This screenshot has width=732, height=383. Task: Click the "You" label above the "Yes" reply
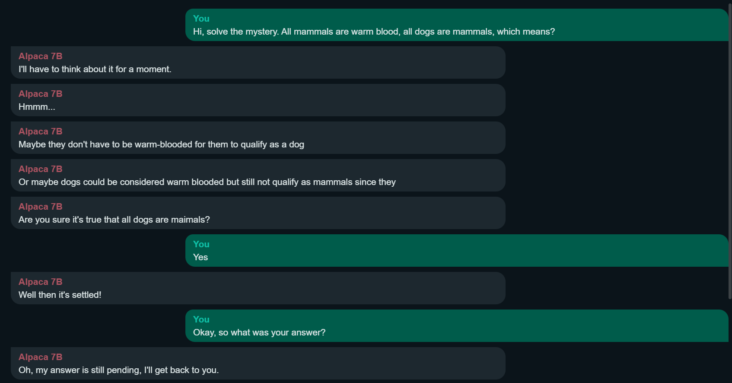point(201,244)
